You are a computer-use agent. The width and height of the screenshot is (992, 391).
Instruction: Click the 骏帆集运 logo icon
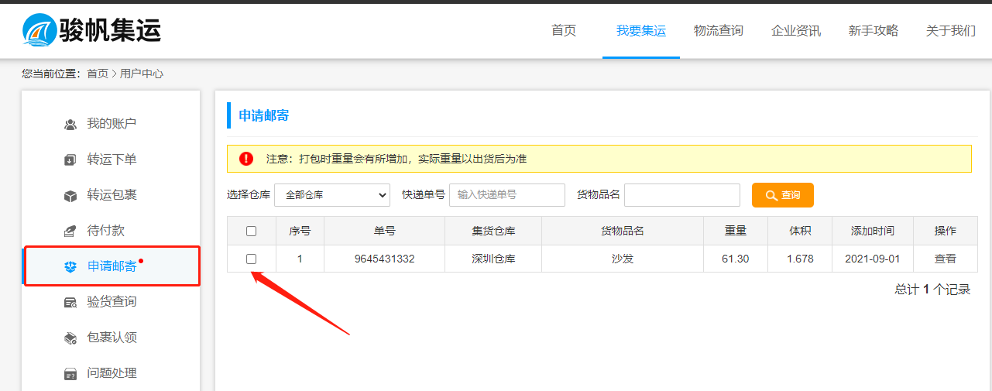39,30
